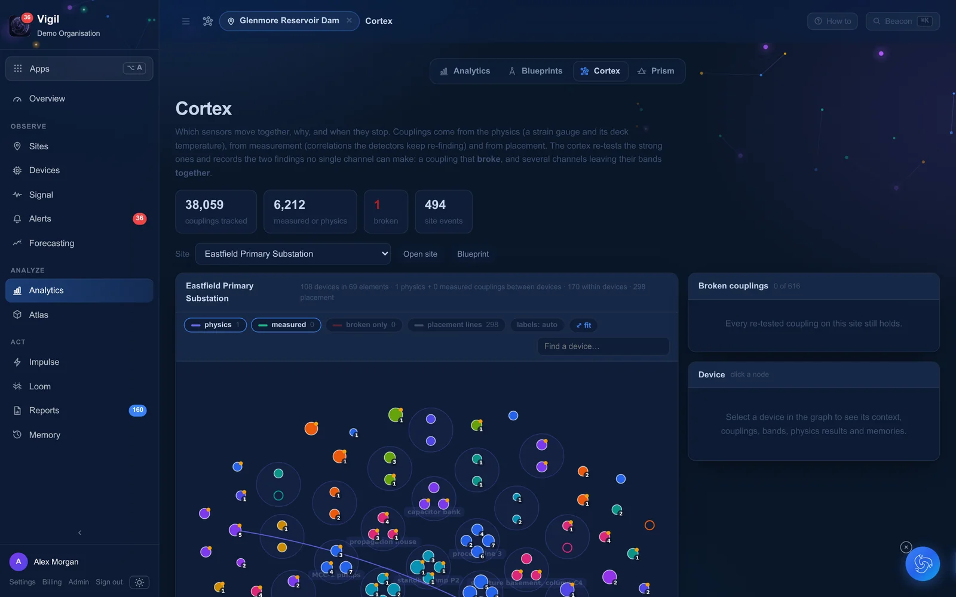
Task: Open the Billing link
Action: click(52, 582)
